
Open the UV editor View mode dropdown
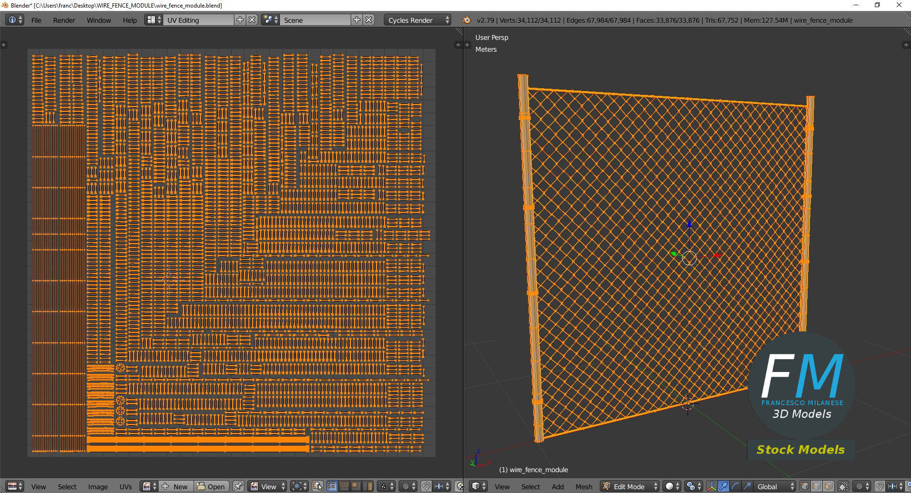point(268,486)
